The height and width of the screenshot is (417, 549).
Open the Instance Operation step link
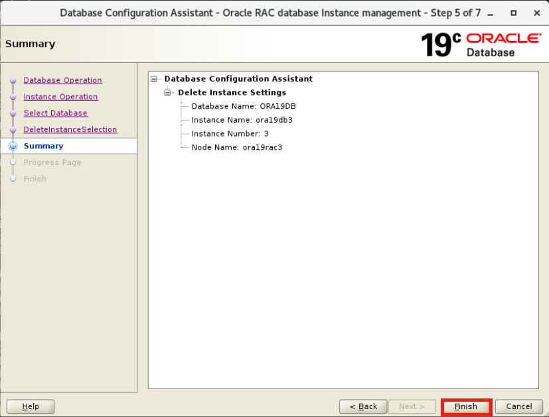pos(60,97)
